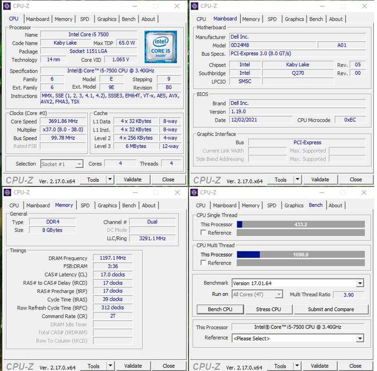Click the Intel Core i5 logo badge
This screenshot has width=377, height=371.
[160, 47]
